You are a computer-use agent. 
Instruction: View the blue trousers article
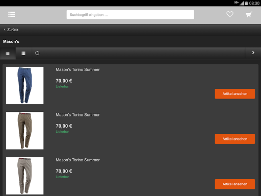click(x=235, y=94)
